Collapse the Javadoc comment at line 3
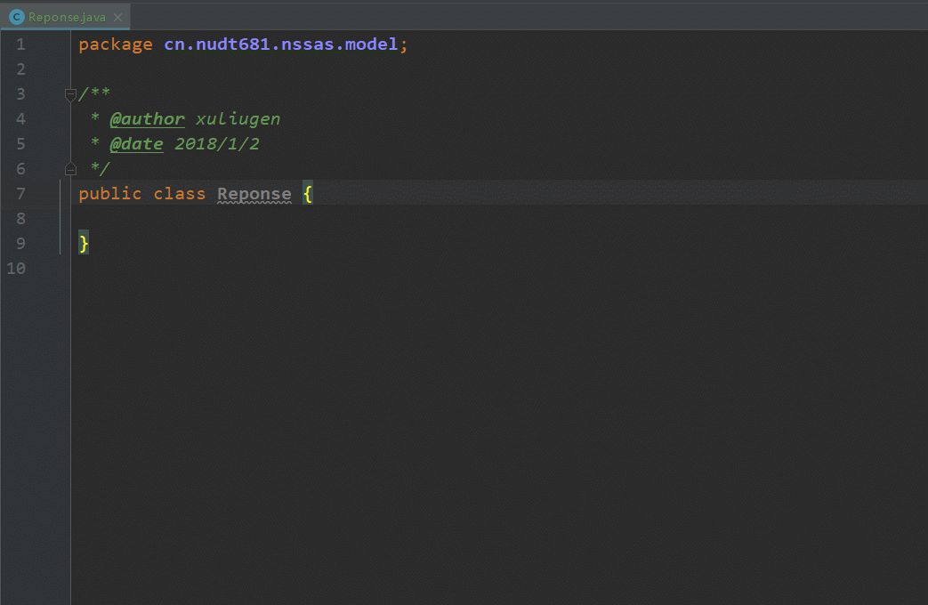Viewport: 928px width, 605px height. tap(71, 94)
